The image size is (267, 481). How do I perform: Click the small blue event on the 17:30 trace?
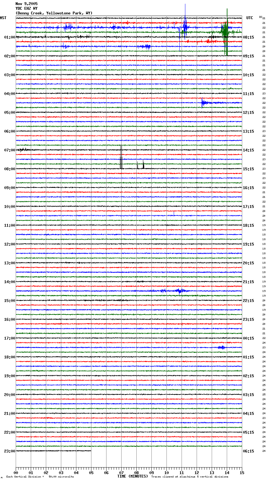pos(221,347)
